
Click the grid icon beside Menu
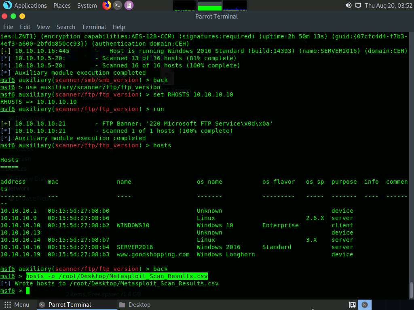8,305
